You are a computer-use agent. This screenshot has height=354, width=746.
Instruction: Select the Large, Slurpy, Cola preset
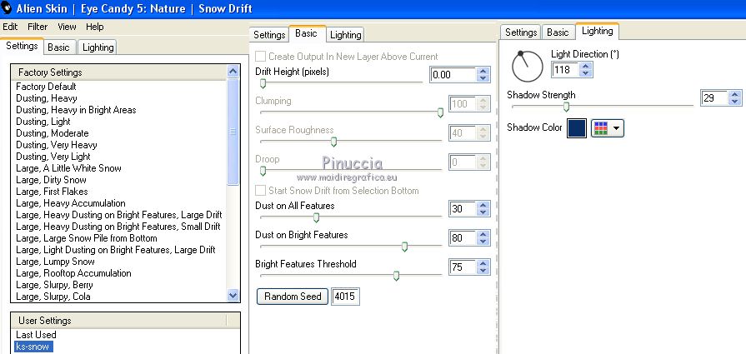[53, 297]
